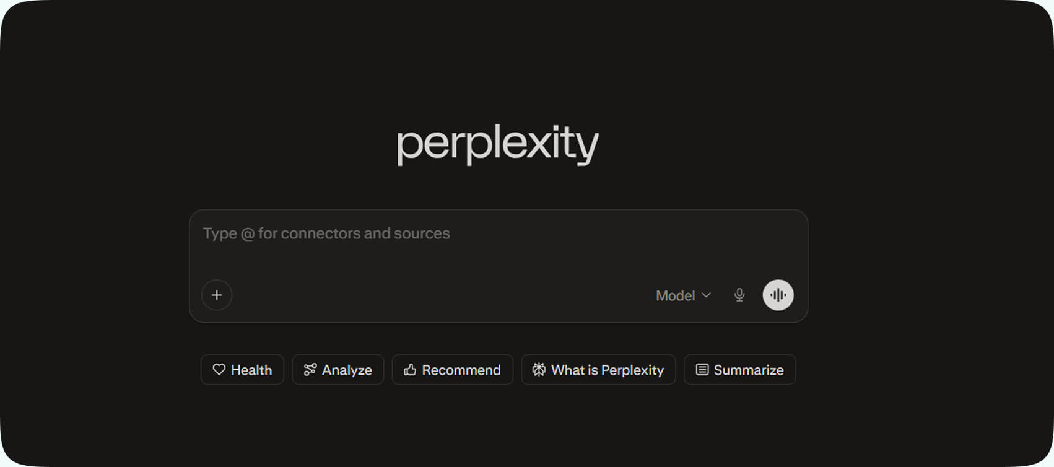Choose a different AI model from Model selector
This screenshot has width=1054, height=467.
[x=682, y=295]
